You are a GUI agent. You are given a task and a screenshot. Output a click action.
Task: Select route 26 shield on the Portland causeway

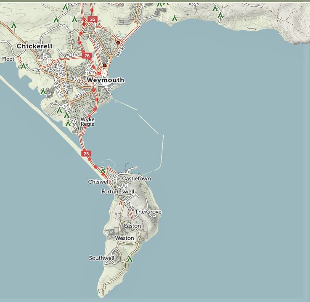tap(87, 154)
